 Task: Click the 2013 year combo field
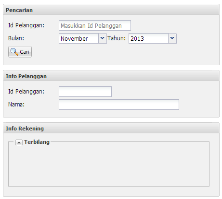tap(148, 38)
